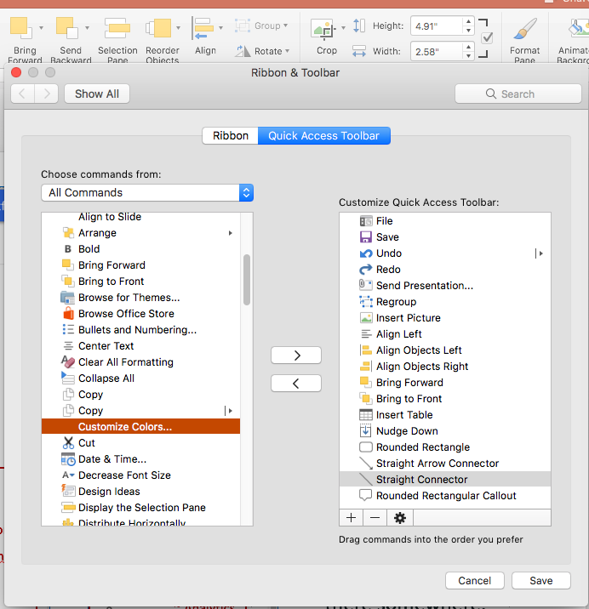This screenshot has width=589, height=609.
Task: Click the Crop tool icon
Action: click(x=323, y=29)
